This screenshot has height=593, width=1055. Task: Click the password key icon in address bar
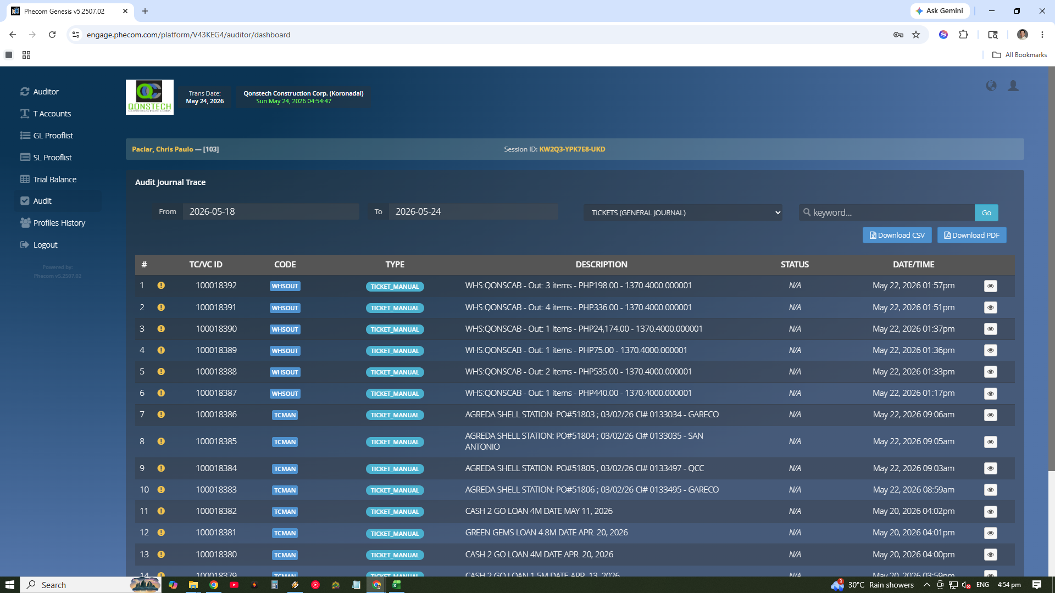(898, 35)
